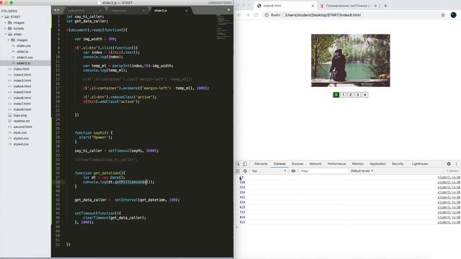461x259 pixels.
Task: Open style4.css in sidebar
Action: point(21,144)
